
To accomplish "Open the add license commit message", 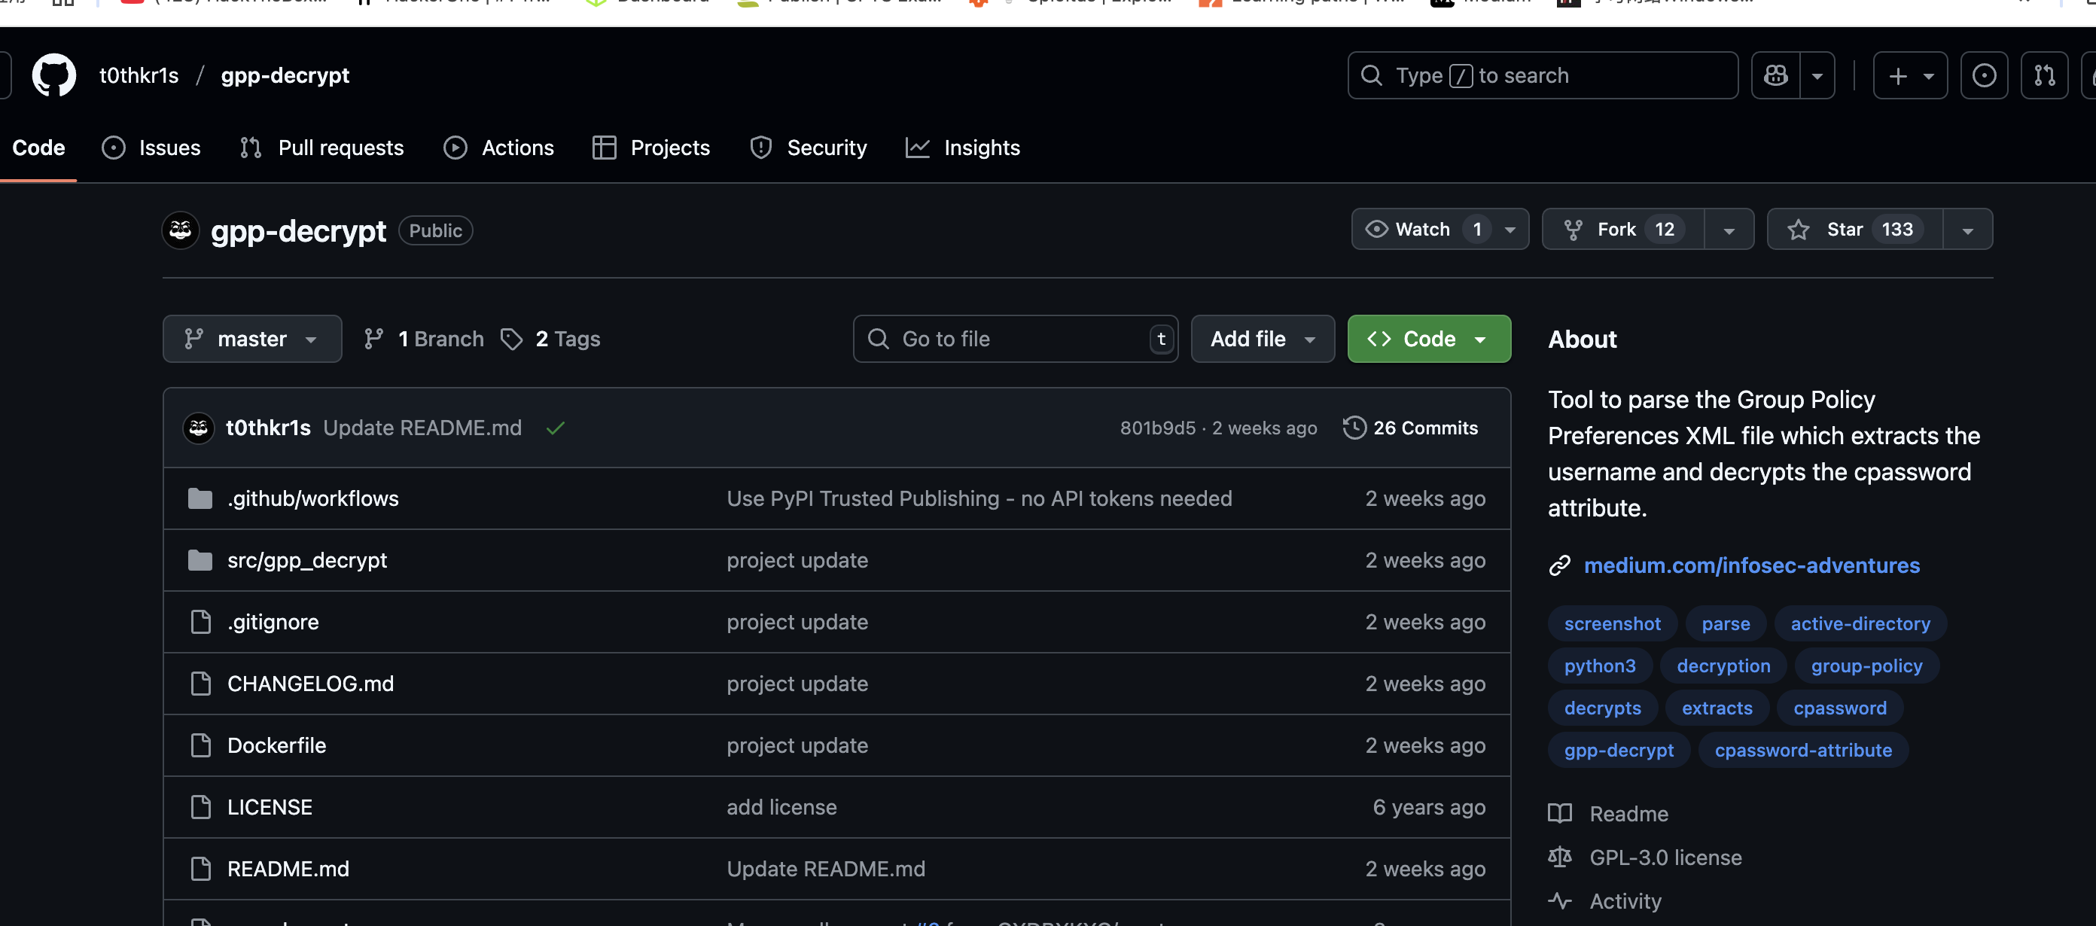I will 781,808.
